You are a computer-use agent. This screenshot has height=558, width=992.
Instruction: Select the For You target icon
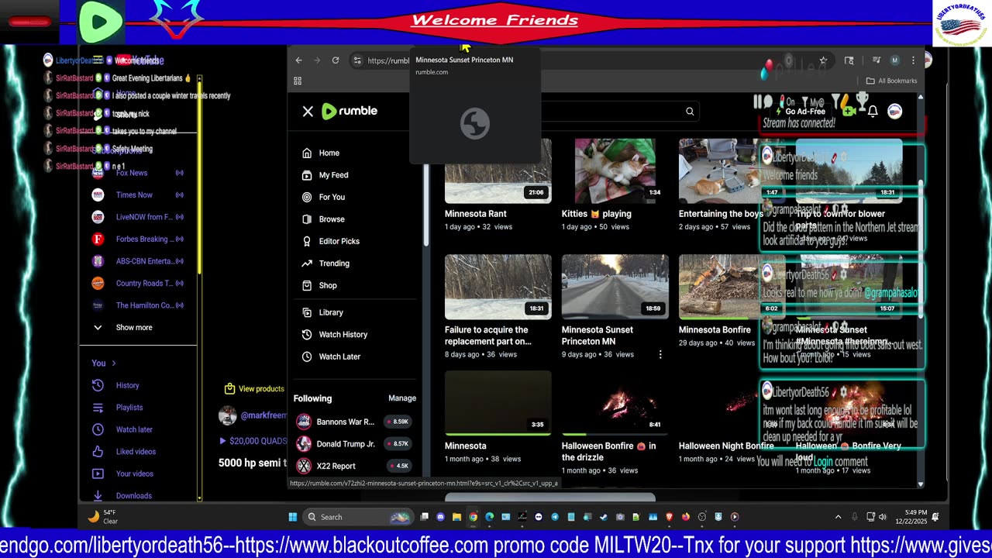307,197
